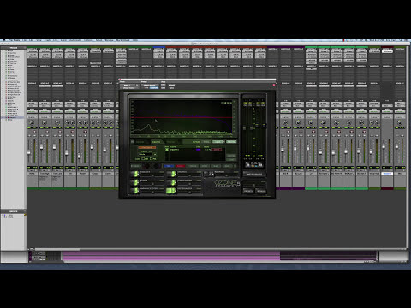The width and height of the screenshot is (411, 308).
Task: Click the Presets button in Ozone
Action: click(x=248, y=191)
